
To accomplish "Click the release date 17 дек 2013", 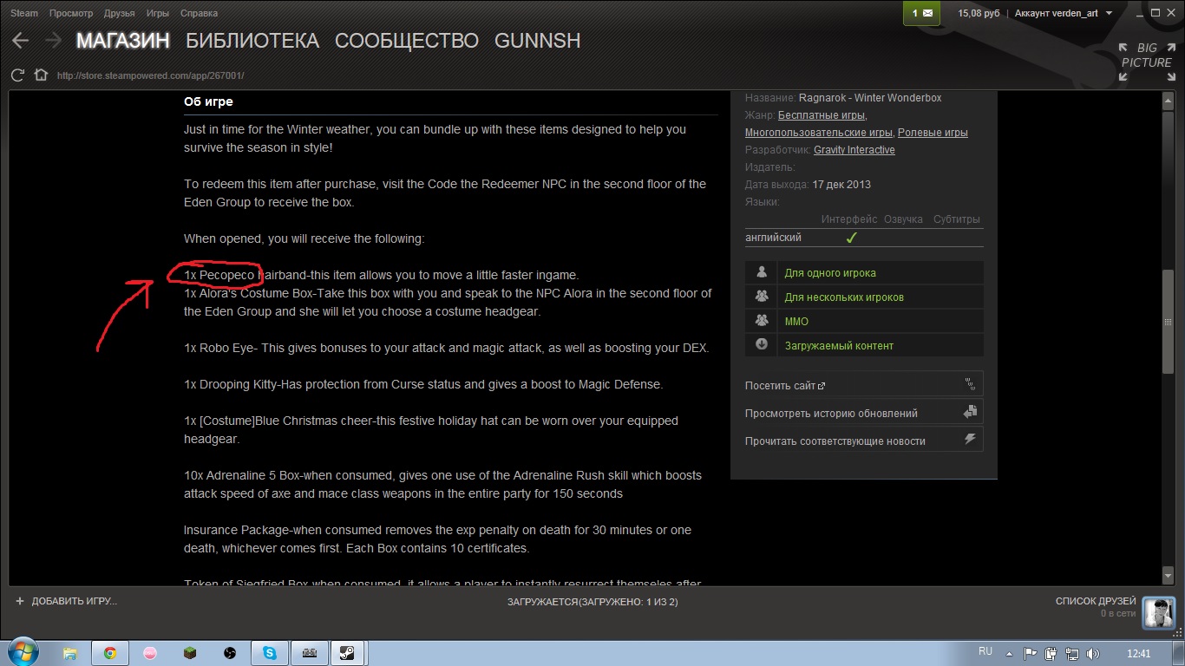I will (841, 185).
